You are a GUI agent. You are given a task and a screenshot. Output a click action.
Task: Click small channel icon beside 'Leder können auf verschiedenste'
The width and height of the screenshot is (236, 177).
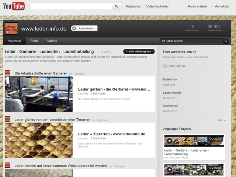(x=7, y=165)
